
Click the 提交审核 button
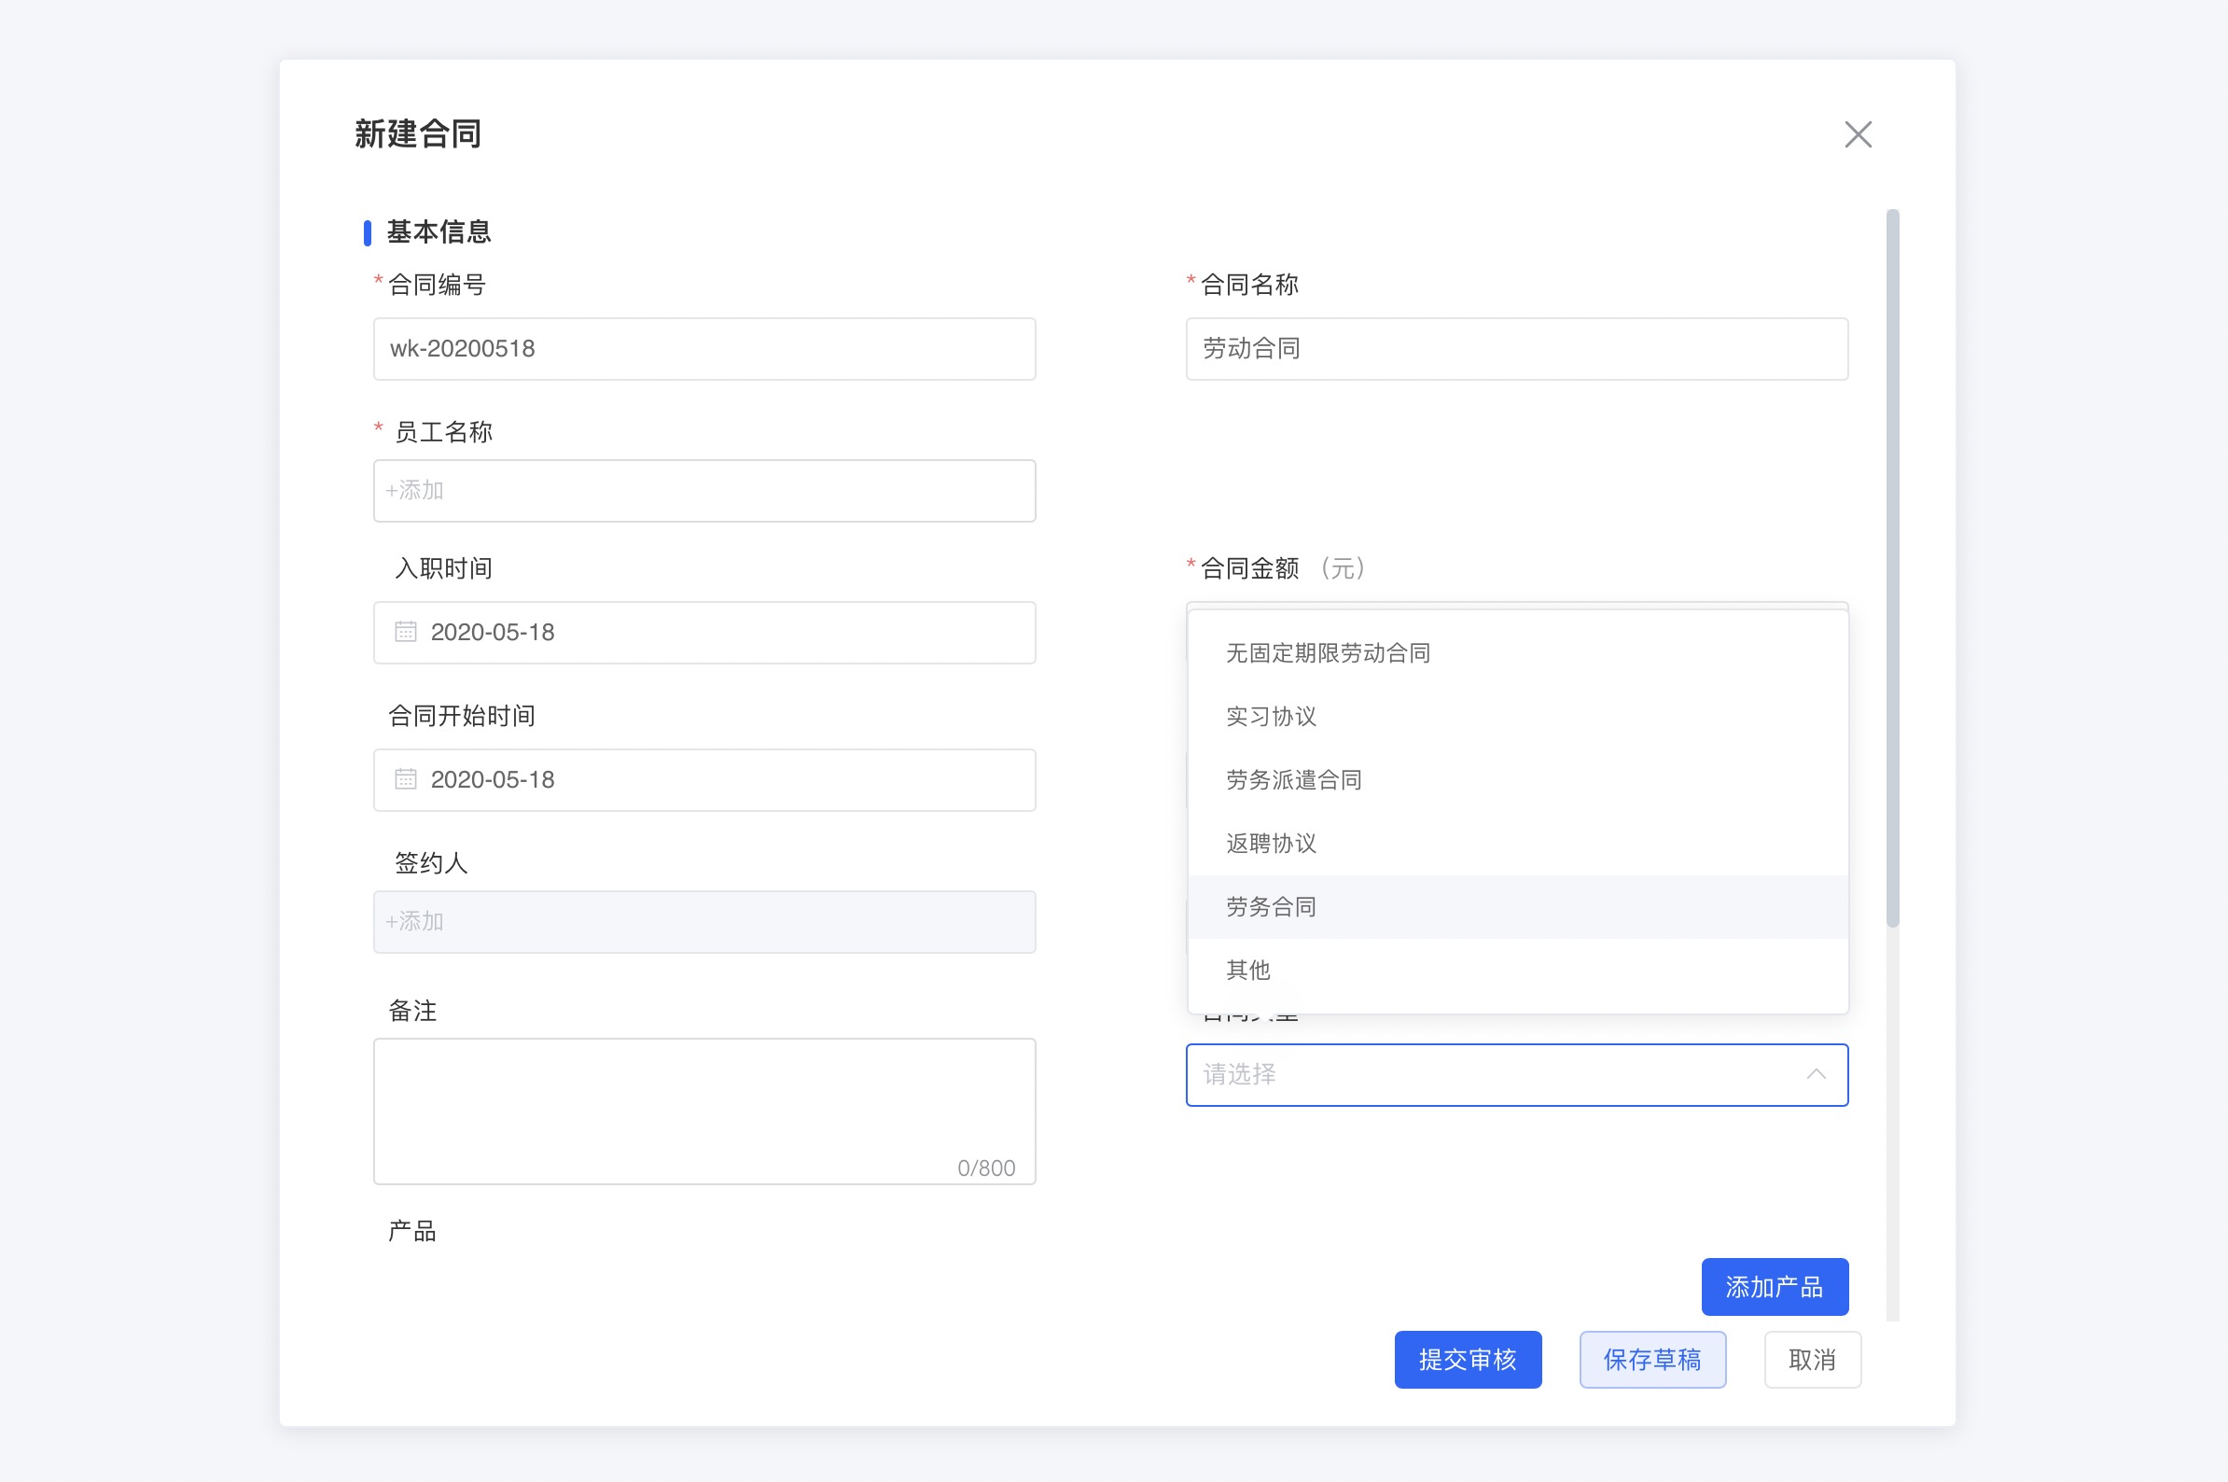(1467, 1359)
